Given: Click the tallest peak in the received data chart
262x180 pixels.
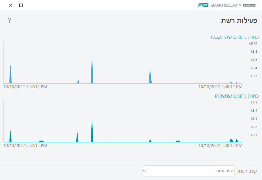Looking at the screenshot, I should click(x=92, y=70).
